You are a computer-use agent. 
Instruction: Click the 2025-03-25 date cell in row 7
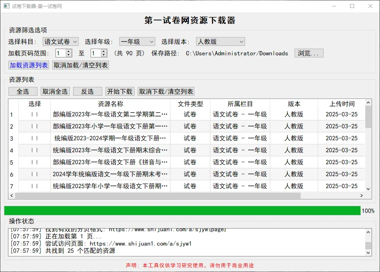click(342, 186)
